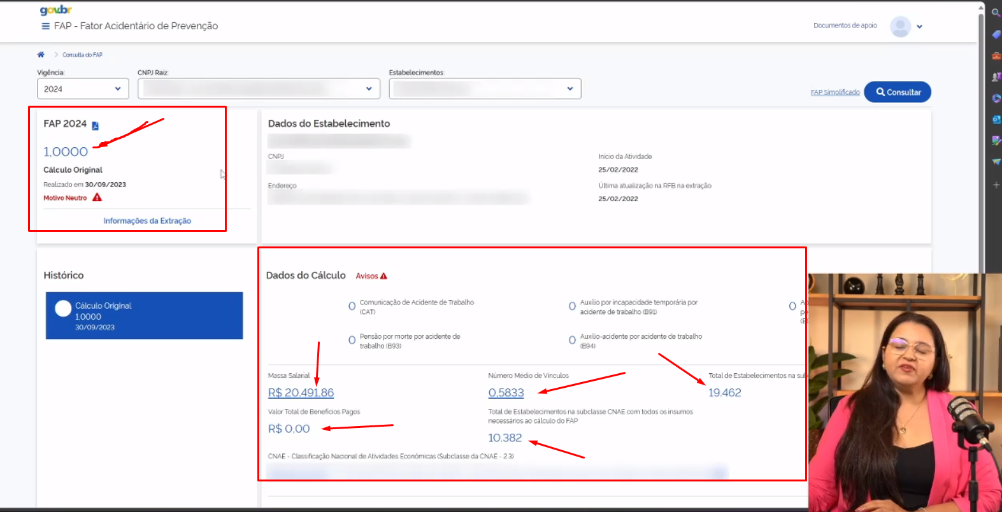Open the sidebar image editor icon

coord(996,140)
